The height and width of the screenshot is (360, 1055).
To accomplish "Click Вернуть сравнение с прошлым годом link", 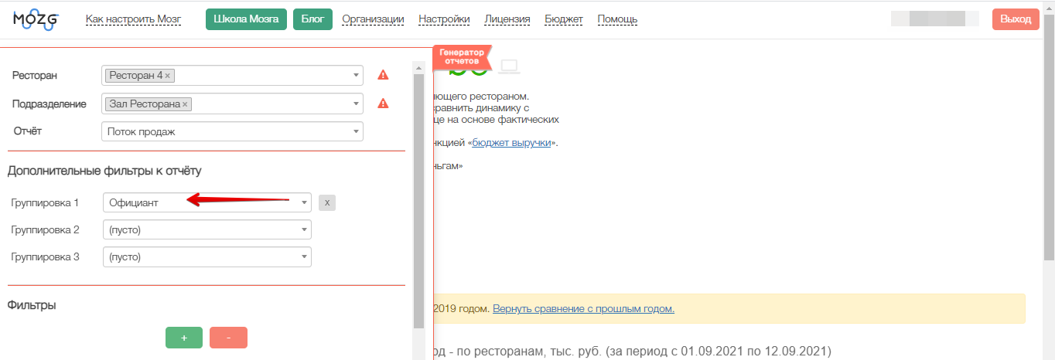I will (x=583, y=309).
